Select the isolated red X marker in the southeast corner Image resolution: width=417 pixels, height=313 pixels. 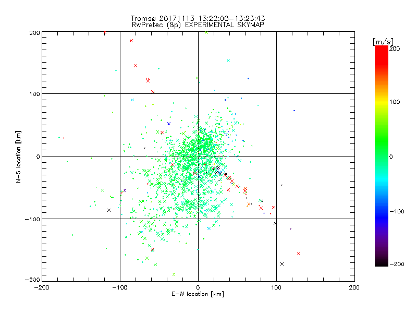pos(299,254)
